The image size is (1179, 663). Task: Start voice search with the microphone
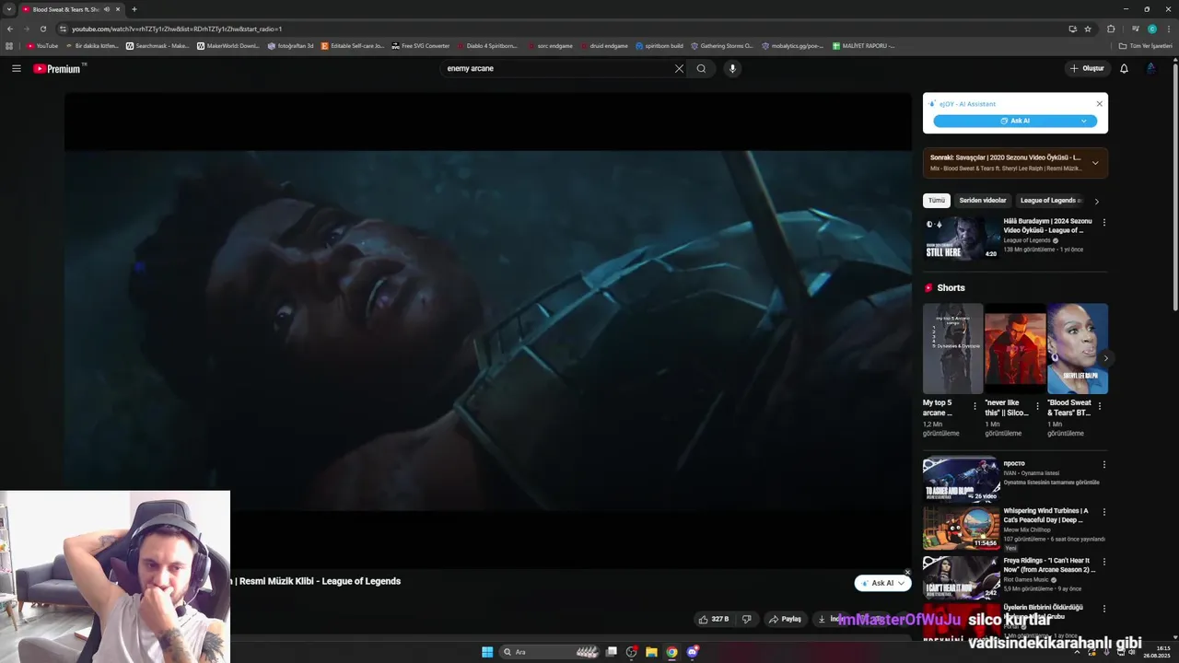coord(732,68)
